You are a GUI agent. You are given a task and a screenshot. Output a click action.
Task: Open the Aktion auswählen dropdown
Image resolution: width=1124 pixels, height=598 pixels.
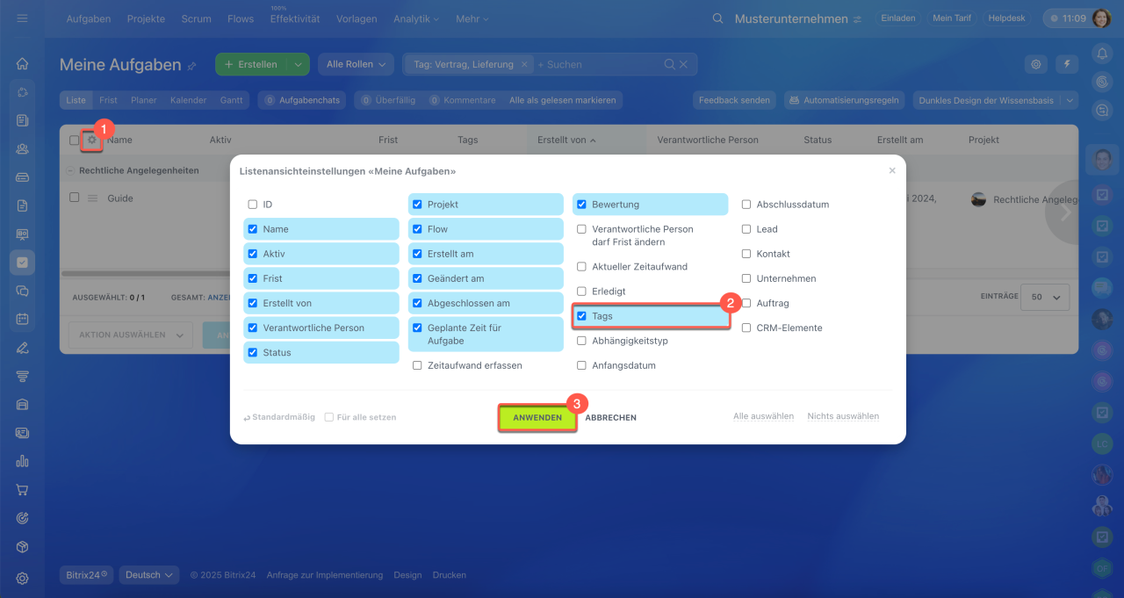[x=130, y=335]
